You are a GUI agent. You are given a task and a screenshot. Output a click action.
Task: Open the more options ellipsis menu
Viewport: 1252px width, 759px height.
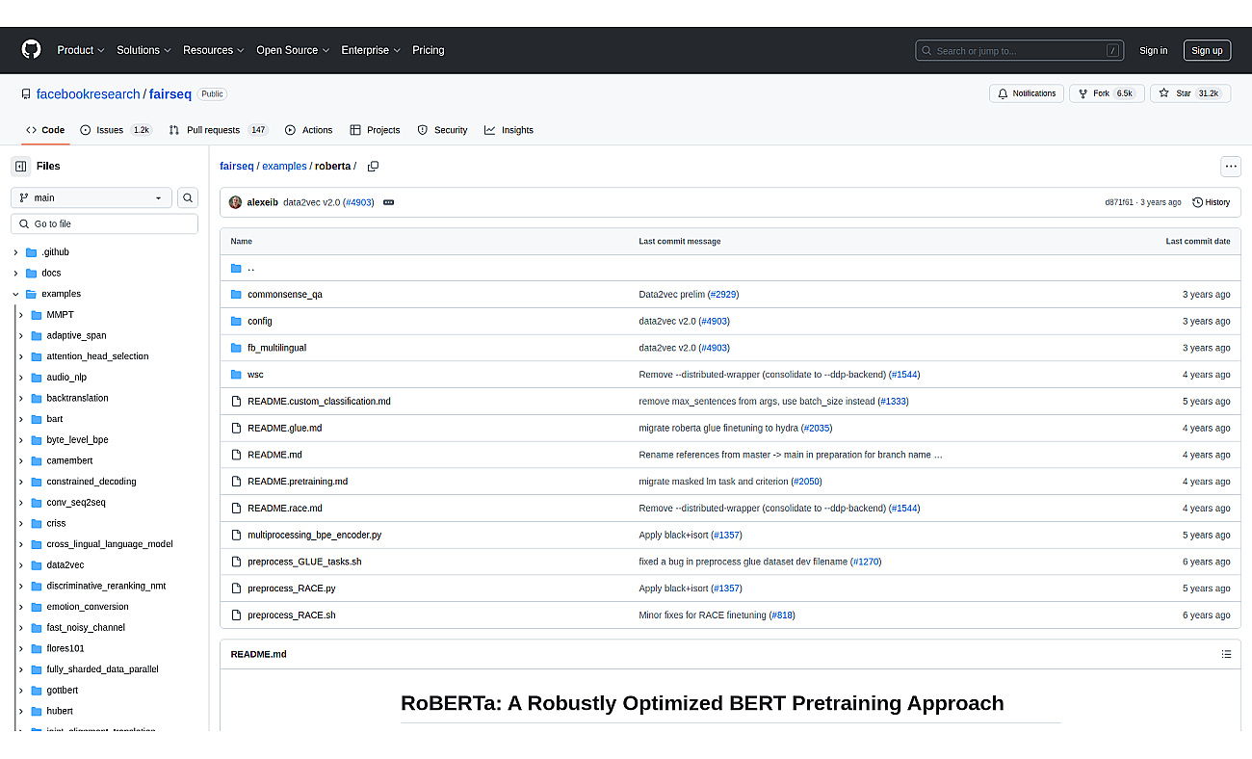[1231, 166]
